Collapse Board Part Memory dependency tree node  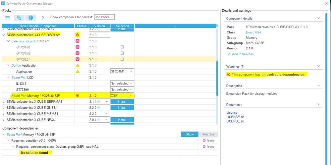coord(4,135)
